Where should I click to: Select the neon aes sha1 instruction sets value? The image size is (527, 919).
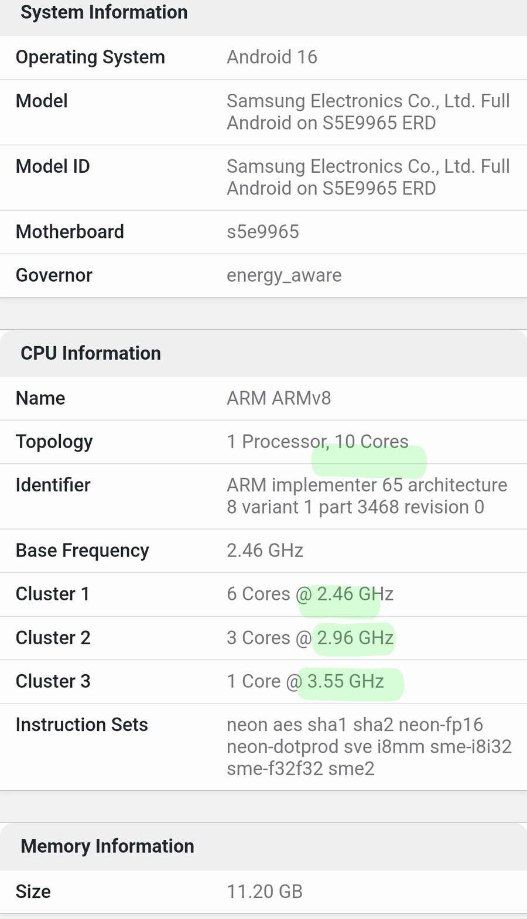coord(369,747)
